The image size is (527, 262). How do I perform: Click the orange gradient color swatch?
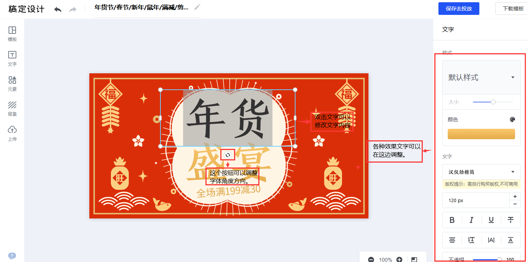pyautogui.click(x=481, y=134)
